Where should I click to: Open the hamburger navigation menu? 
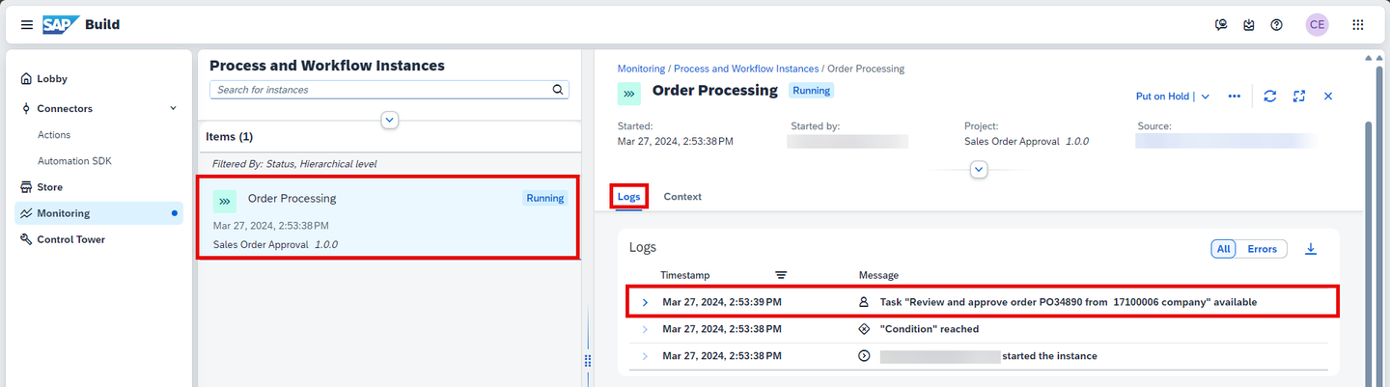[x=27, y=24]
